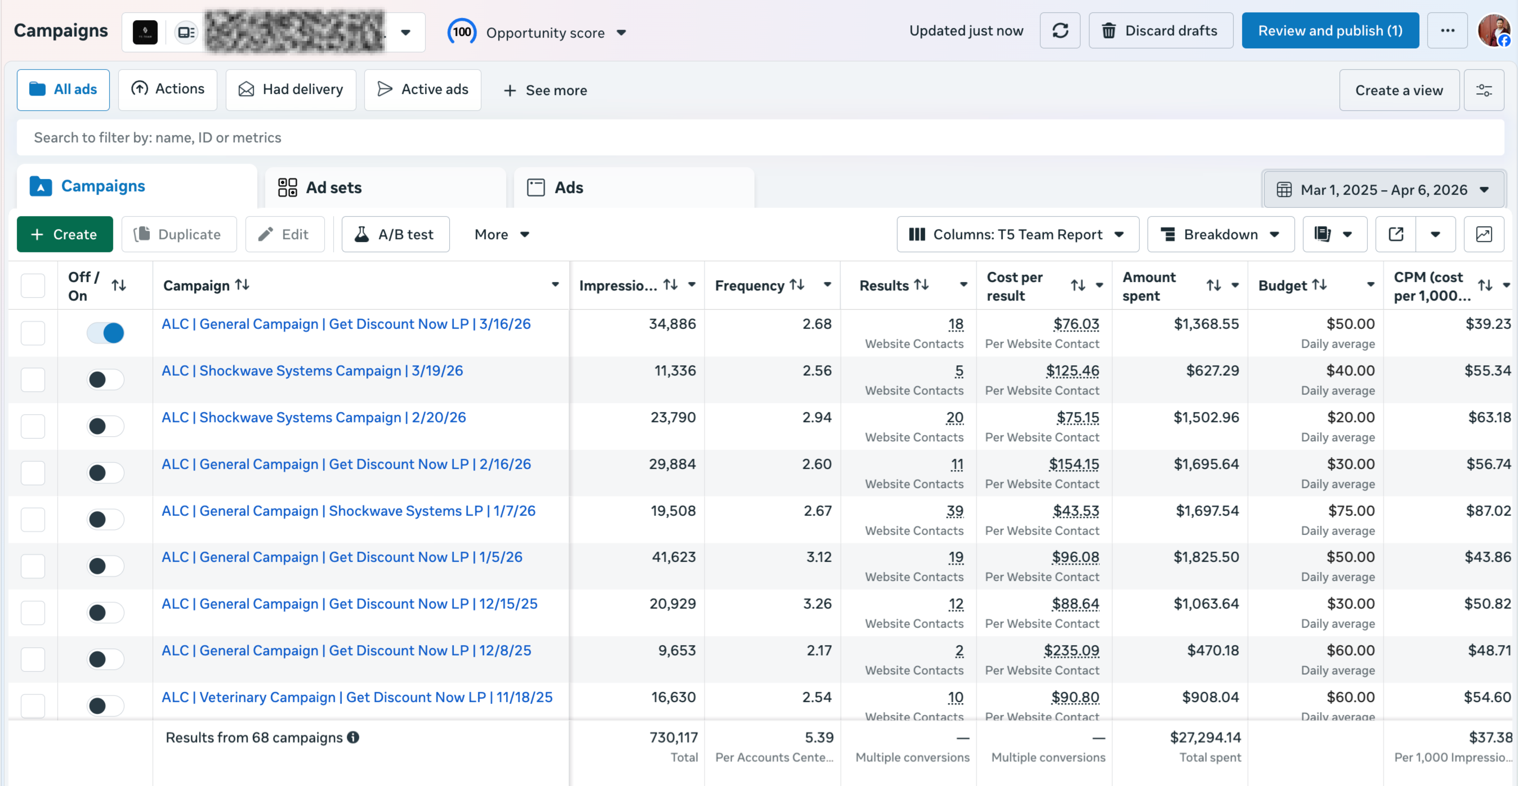1518x786 pixels.
Task: Sort the Cost per result column
Action: [x=1078, y=286]
